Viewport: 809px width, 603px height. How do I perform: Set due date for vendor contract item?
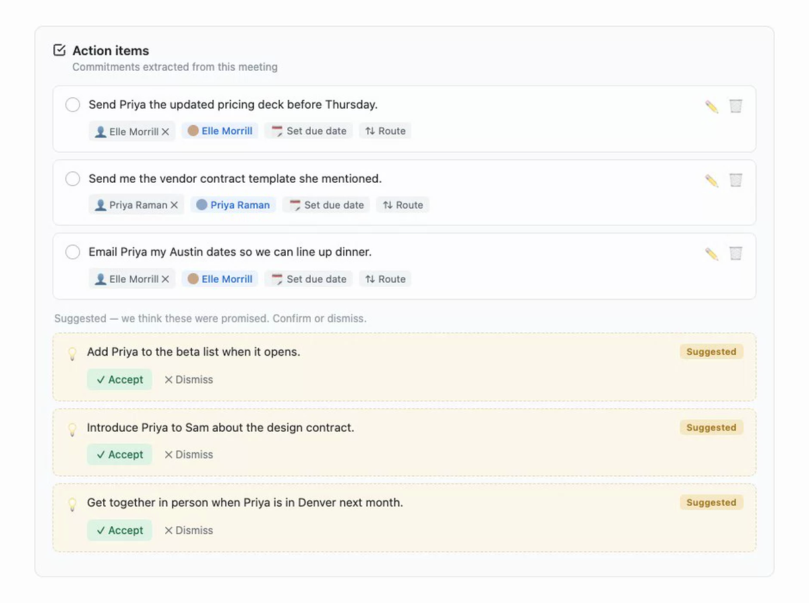coord(326,205)
